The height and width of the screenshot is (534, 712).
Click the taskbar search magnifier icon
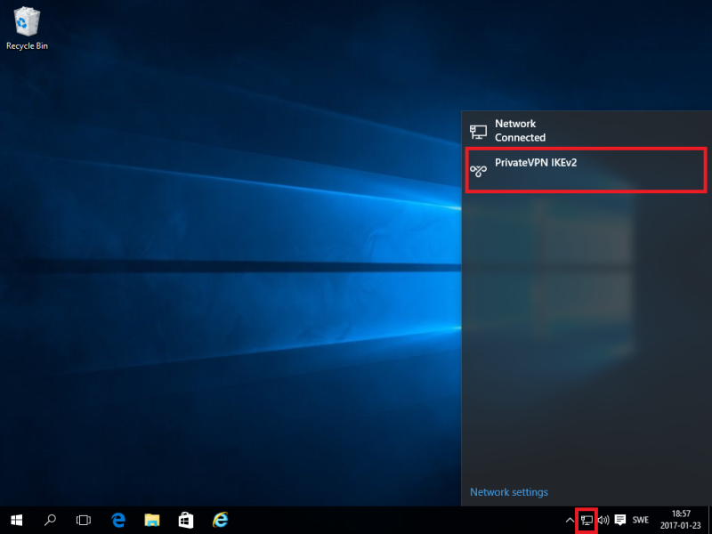point(50,520)
